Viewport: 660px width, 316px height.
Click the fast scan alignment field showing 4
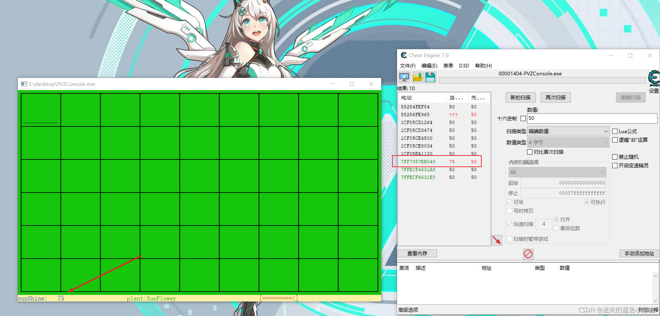(x=544, y=224)
